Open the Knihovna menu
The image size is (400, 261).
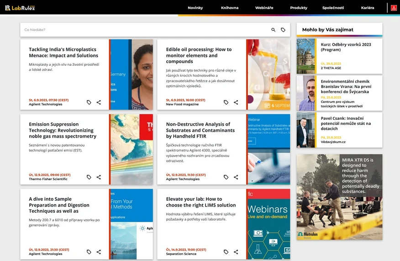pos(230,8)
